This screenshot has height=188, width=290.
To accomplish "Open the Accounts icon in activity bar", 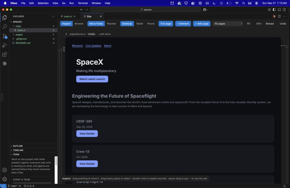I will [x=5, y=170].
